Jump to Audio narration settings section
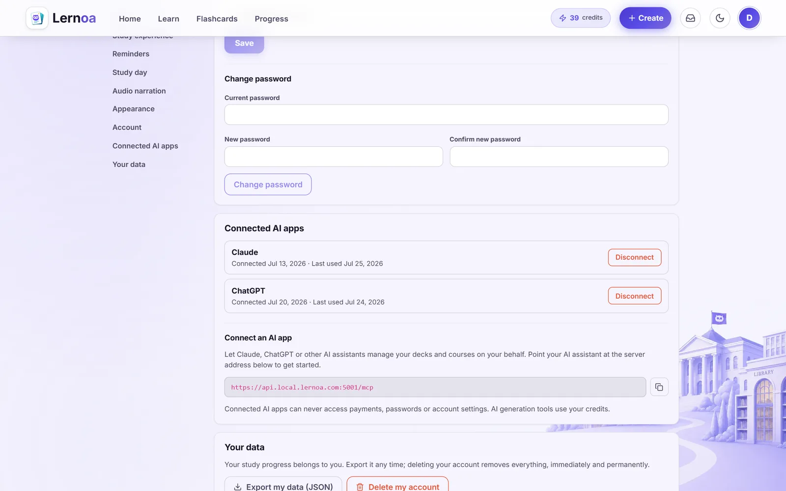The image size is (786, 491). pyautogui.click(x=139, y=91)
